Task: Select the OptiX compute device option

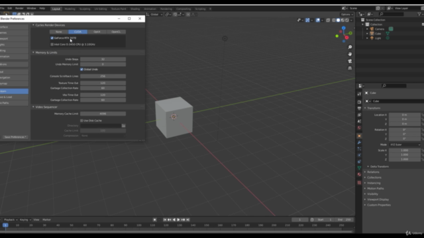Action: (97, 32)
